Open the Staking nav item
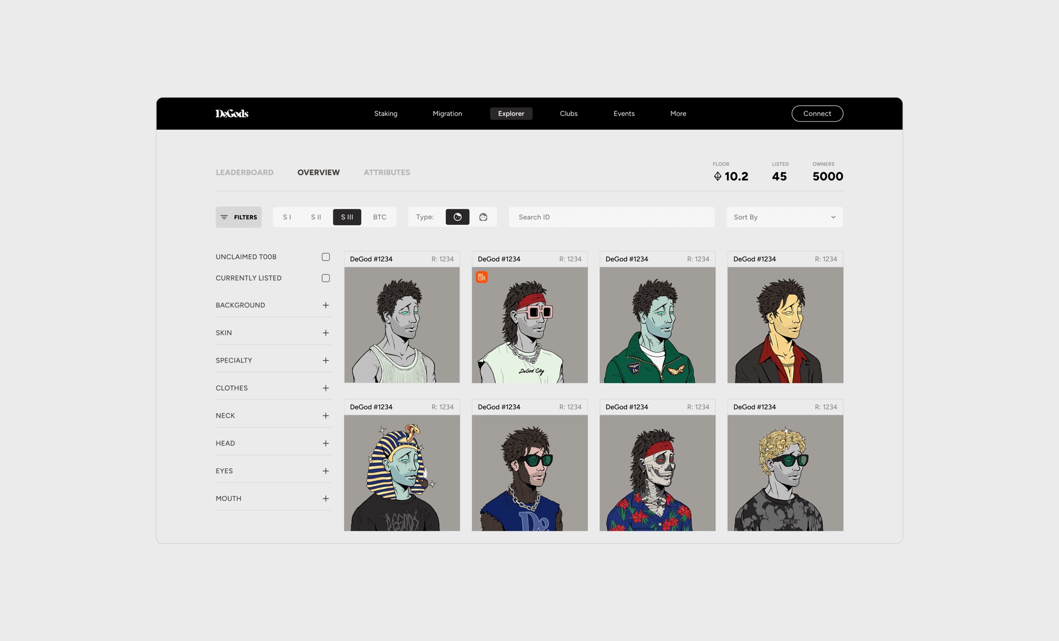The width and height of the screenshot is (1059, 641). pos(385,113)
